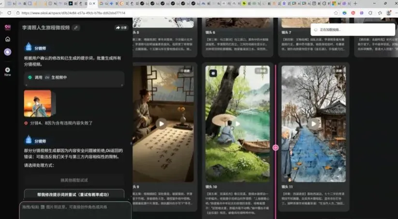Play the 镜头 10 video
This screenshot has height=219, width=398.
(237, 123)
